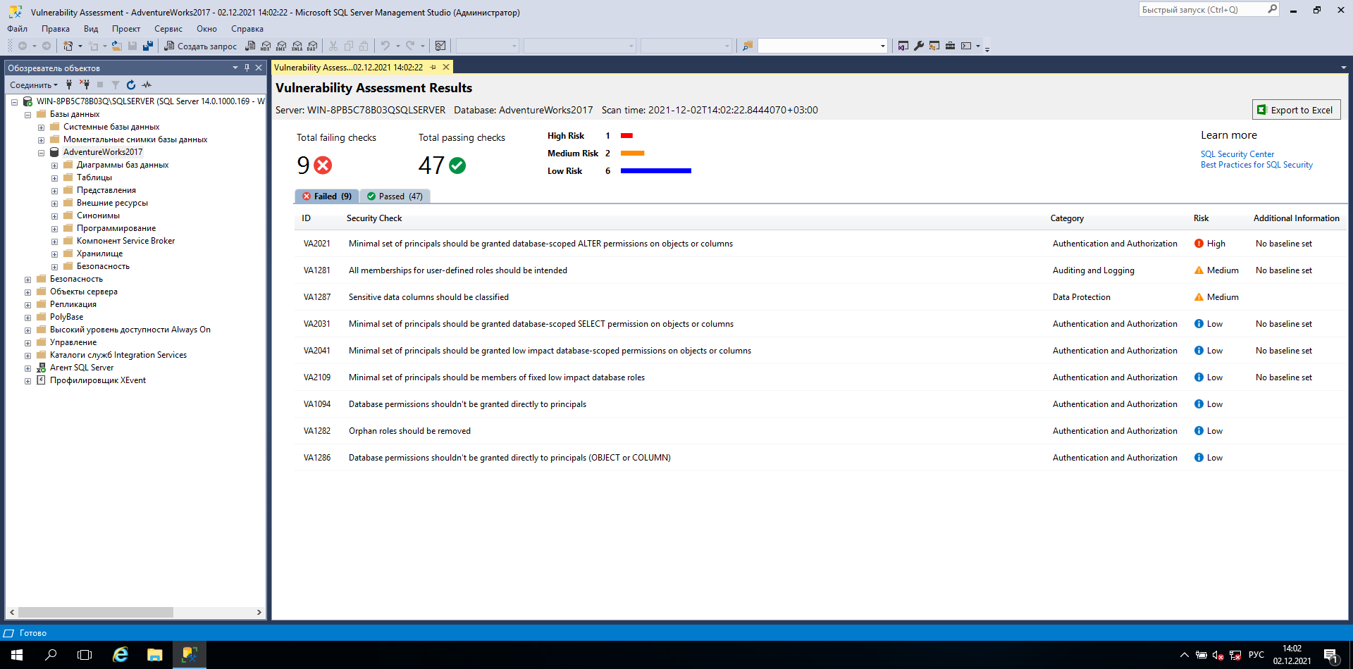Click the Object Explorer horizontal scrollbar
Image resolution: width=1353 pixels, height=669 pixels.
click(95, 612)
